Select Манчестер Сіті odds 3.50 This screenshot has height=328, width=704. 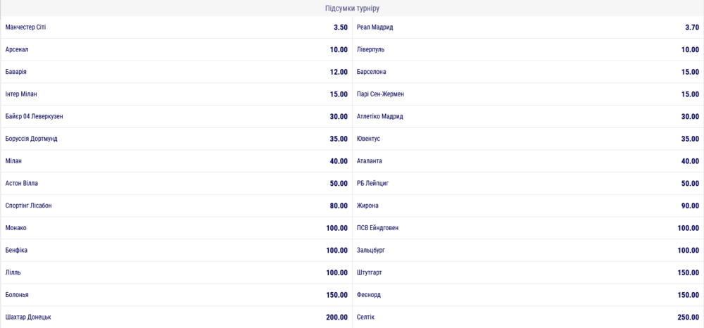tap(177, 27)
